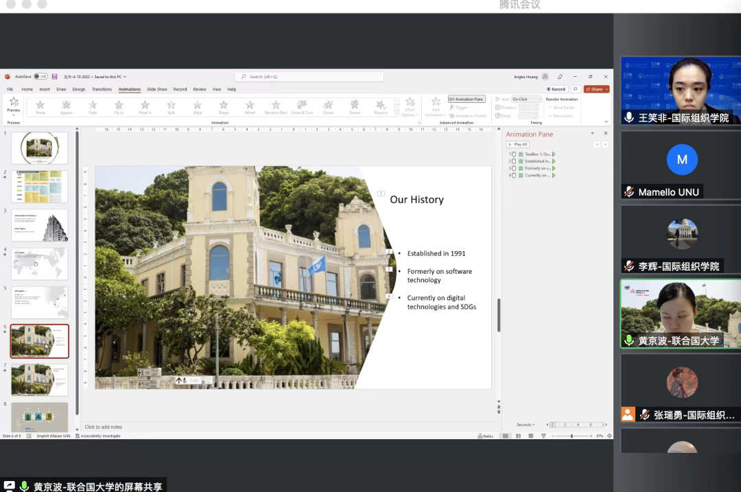This screenshot has height=492, width=741.
Task: Open Slide Sorter view in status bar
Action: click(515, 436)
